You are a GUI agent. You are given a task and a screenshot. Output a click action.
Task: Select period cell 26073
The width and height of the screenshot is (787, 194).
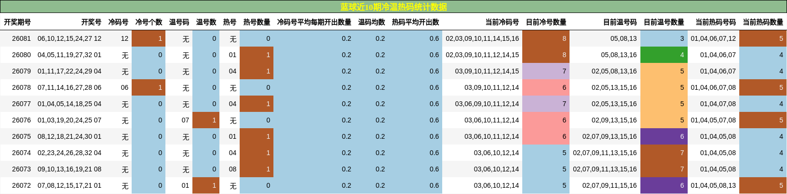(21, 169)
